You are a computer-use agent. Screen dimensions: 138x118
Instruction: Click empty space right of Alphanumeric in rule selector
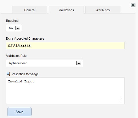(52, 63)
